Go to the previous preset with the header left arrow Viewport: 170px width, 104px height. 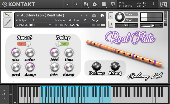68,4
